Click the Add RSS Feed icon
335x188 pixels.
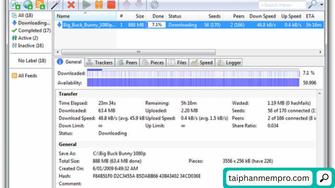[x=40, y=5]
